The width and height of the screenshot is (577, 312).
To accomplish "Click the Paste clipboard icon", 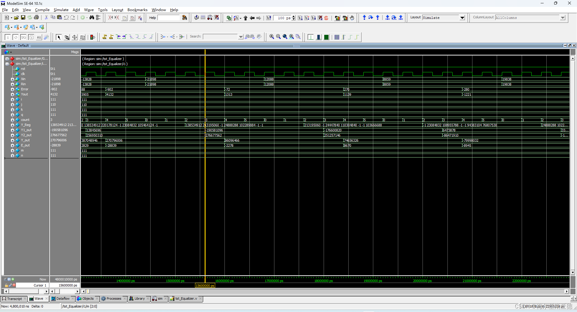I will [x=60, y=18].
